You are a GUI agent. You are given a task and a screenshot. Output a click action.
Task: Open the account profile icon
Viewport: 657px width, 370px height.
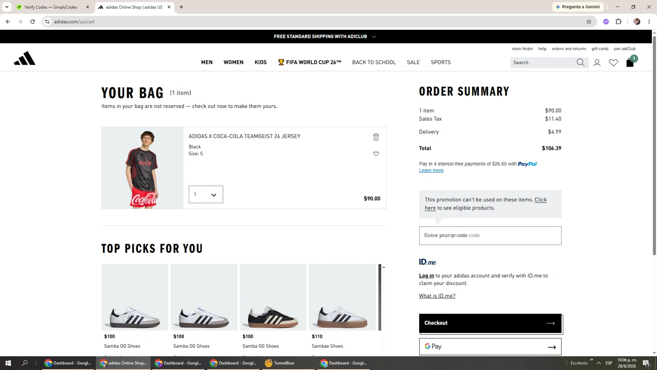tap(597, 63)
